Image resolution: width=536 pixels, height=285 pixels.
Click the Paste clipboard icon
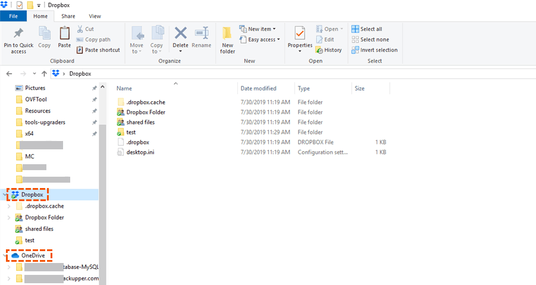(64, 34)
